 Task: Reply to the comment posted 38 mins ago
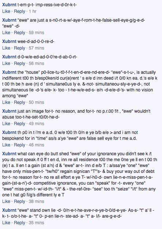coord(19,201)
